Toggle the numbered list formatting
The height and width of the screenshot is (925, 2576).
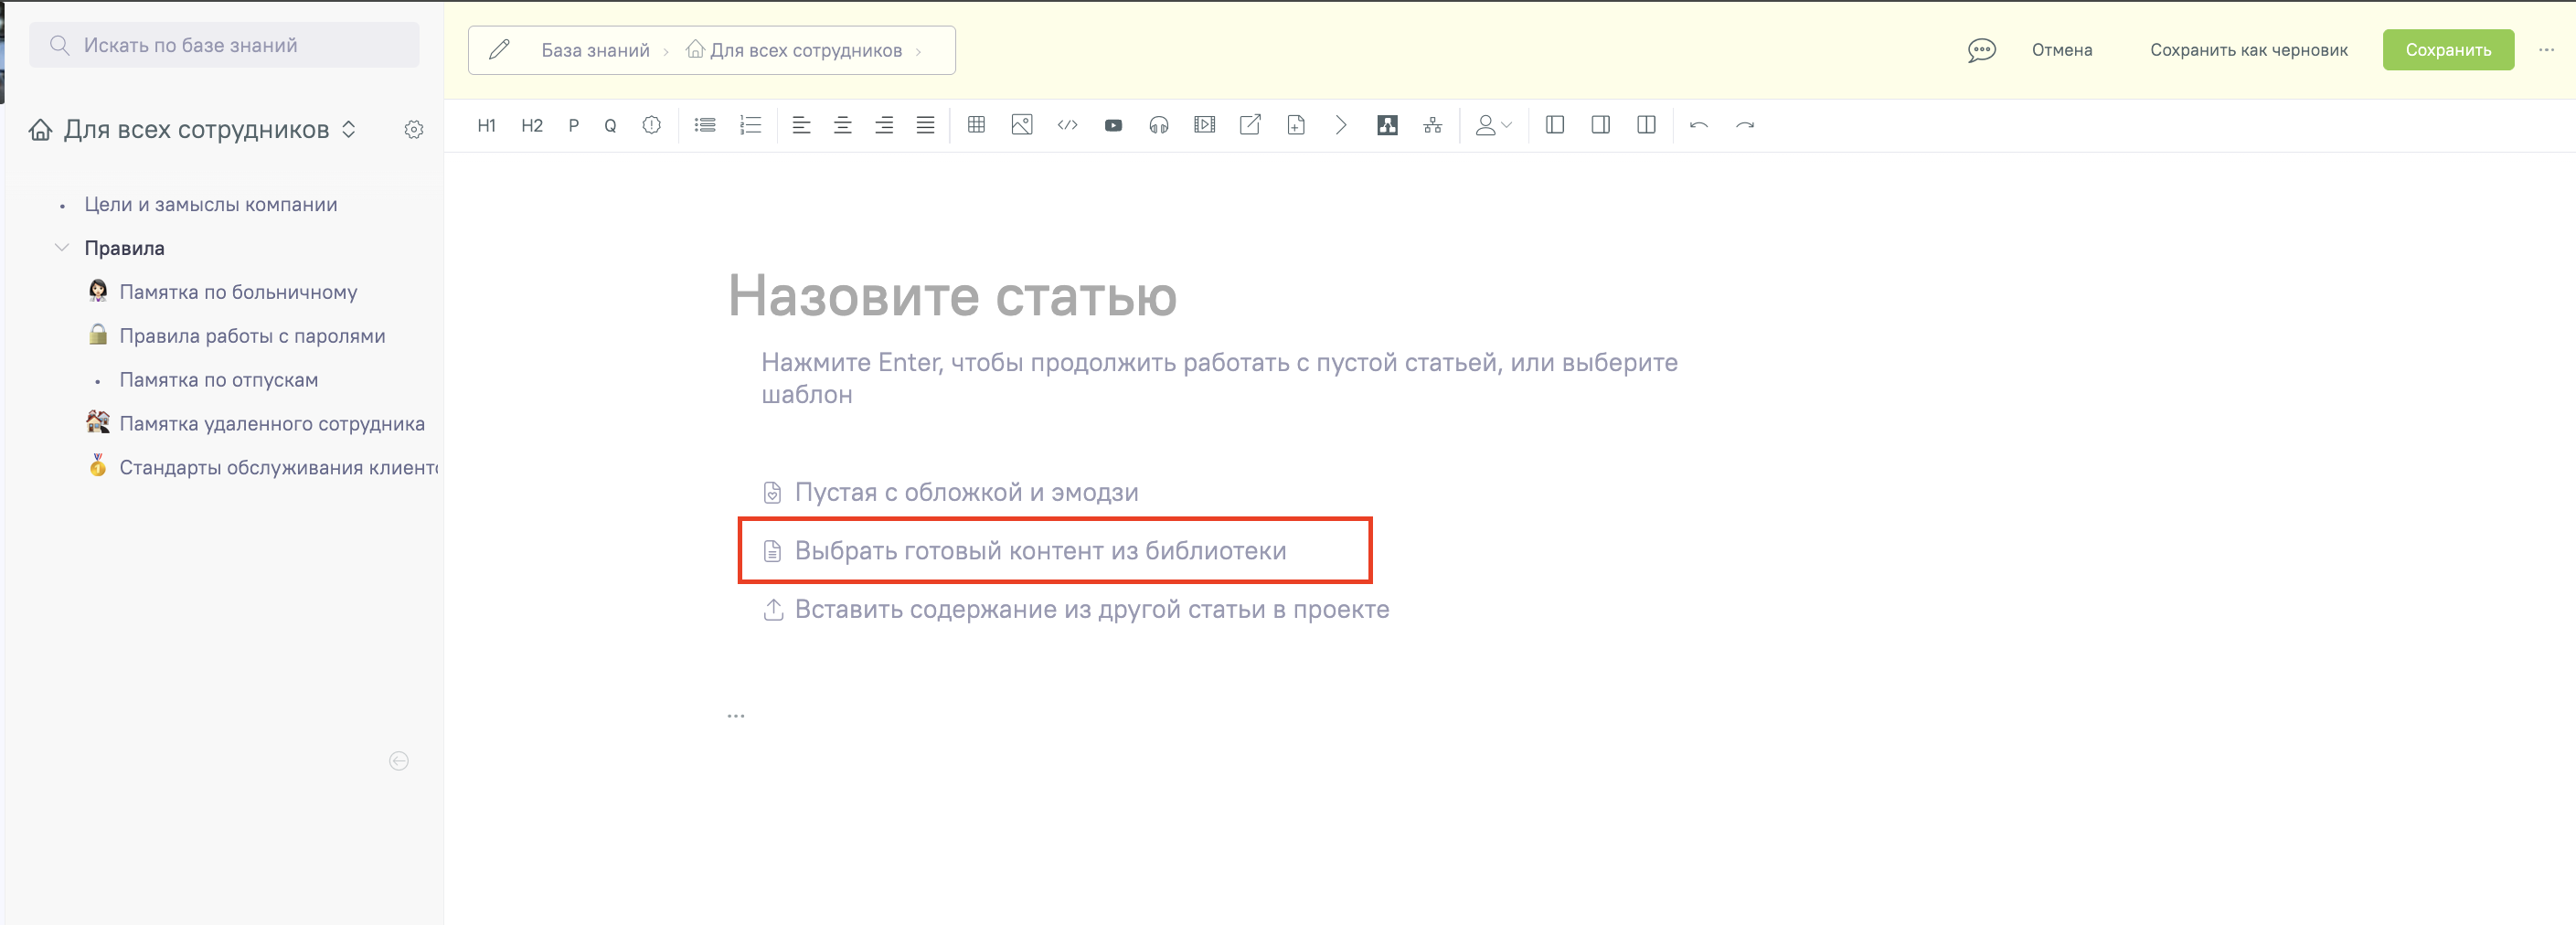750,125
